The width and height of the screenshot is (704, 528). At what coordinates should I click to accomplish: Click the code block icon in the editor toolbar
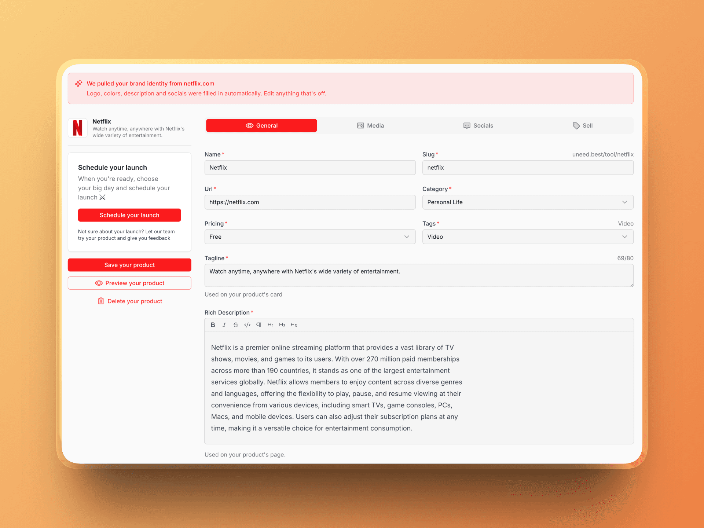pyautogui.click(x=247, y=325)
